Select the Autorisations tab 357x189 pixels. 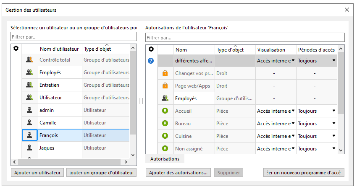pos(165,159)
